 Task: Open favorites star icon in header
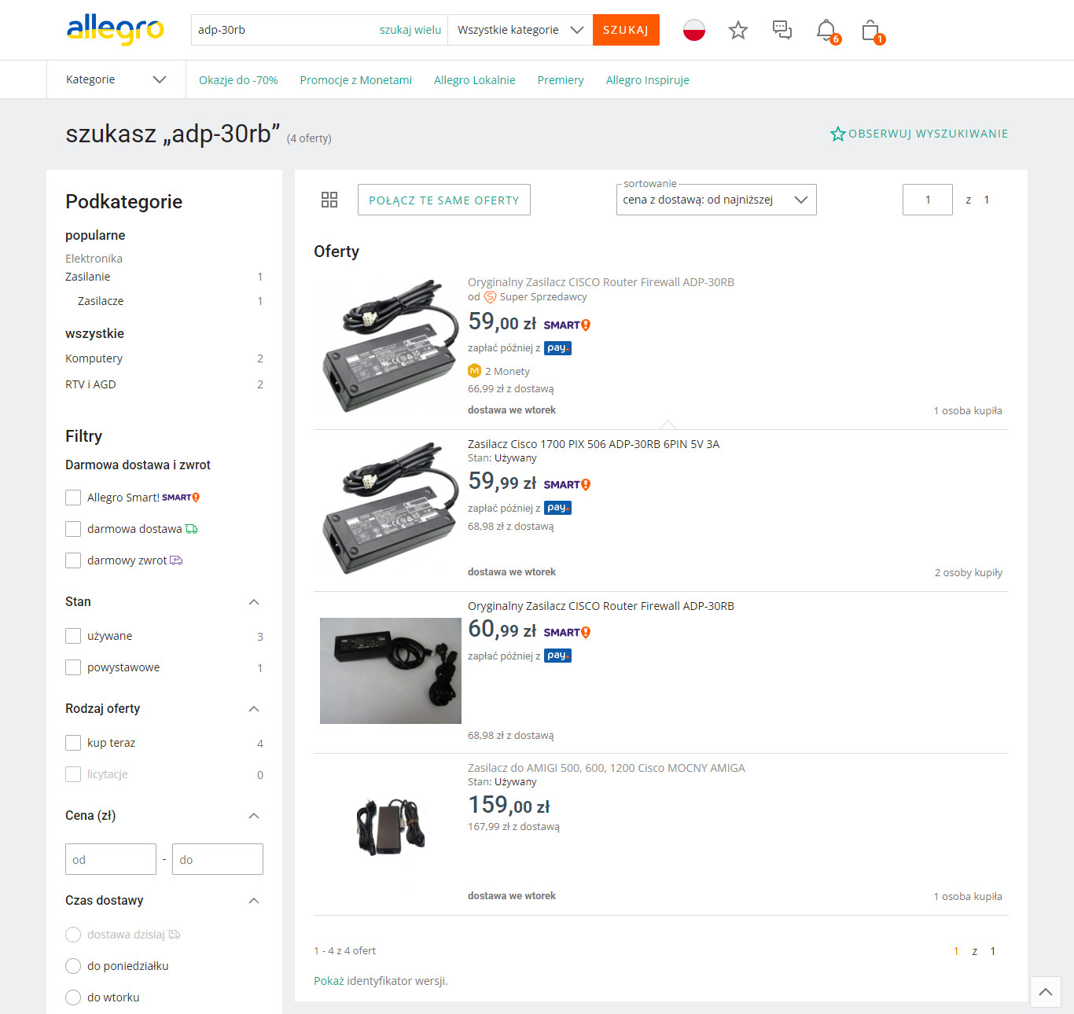coord(737,30)
